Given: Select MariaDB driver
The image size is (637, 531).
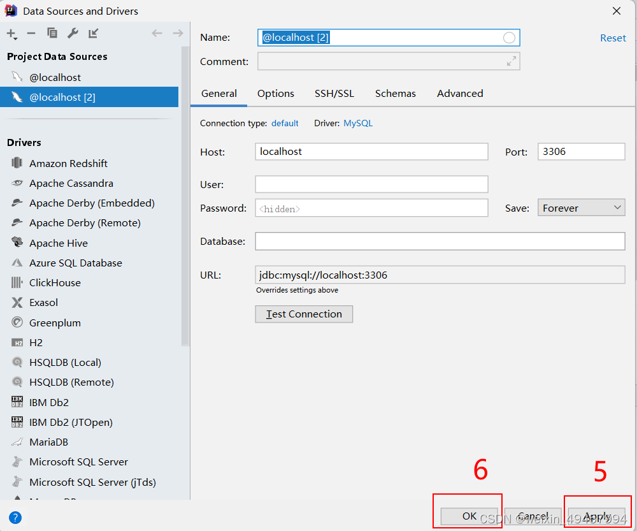Looking at the screenshot, I should click(x=89, y=442).
